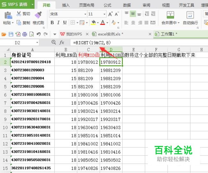Click the Cut scissors icon
Viewport: 208px width, 173px height.
click(x=19, y=14)
